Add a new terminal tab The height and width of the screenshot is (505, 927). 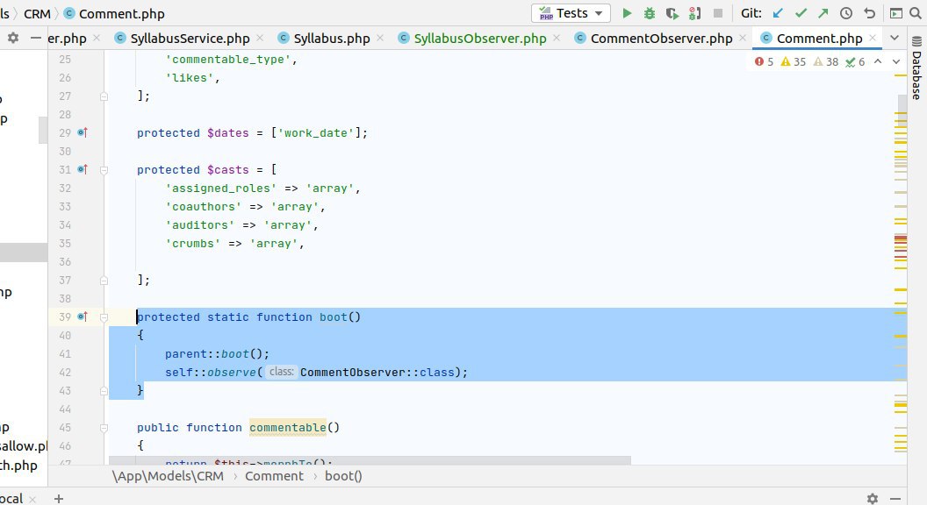click(59, 499)
